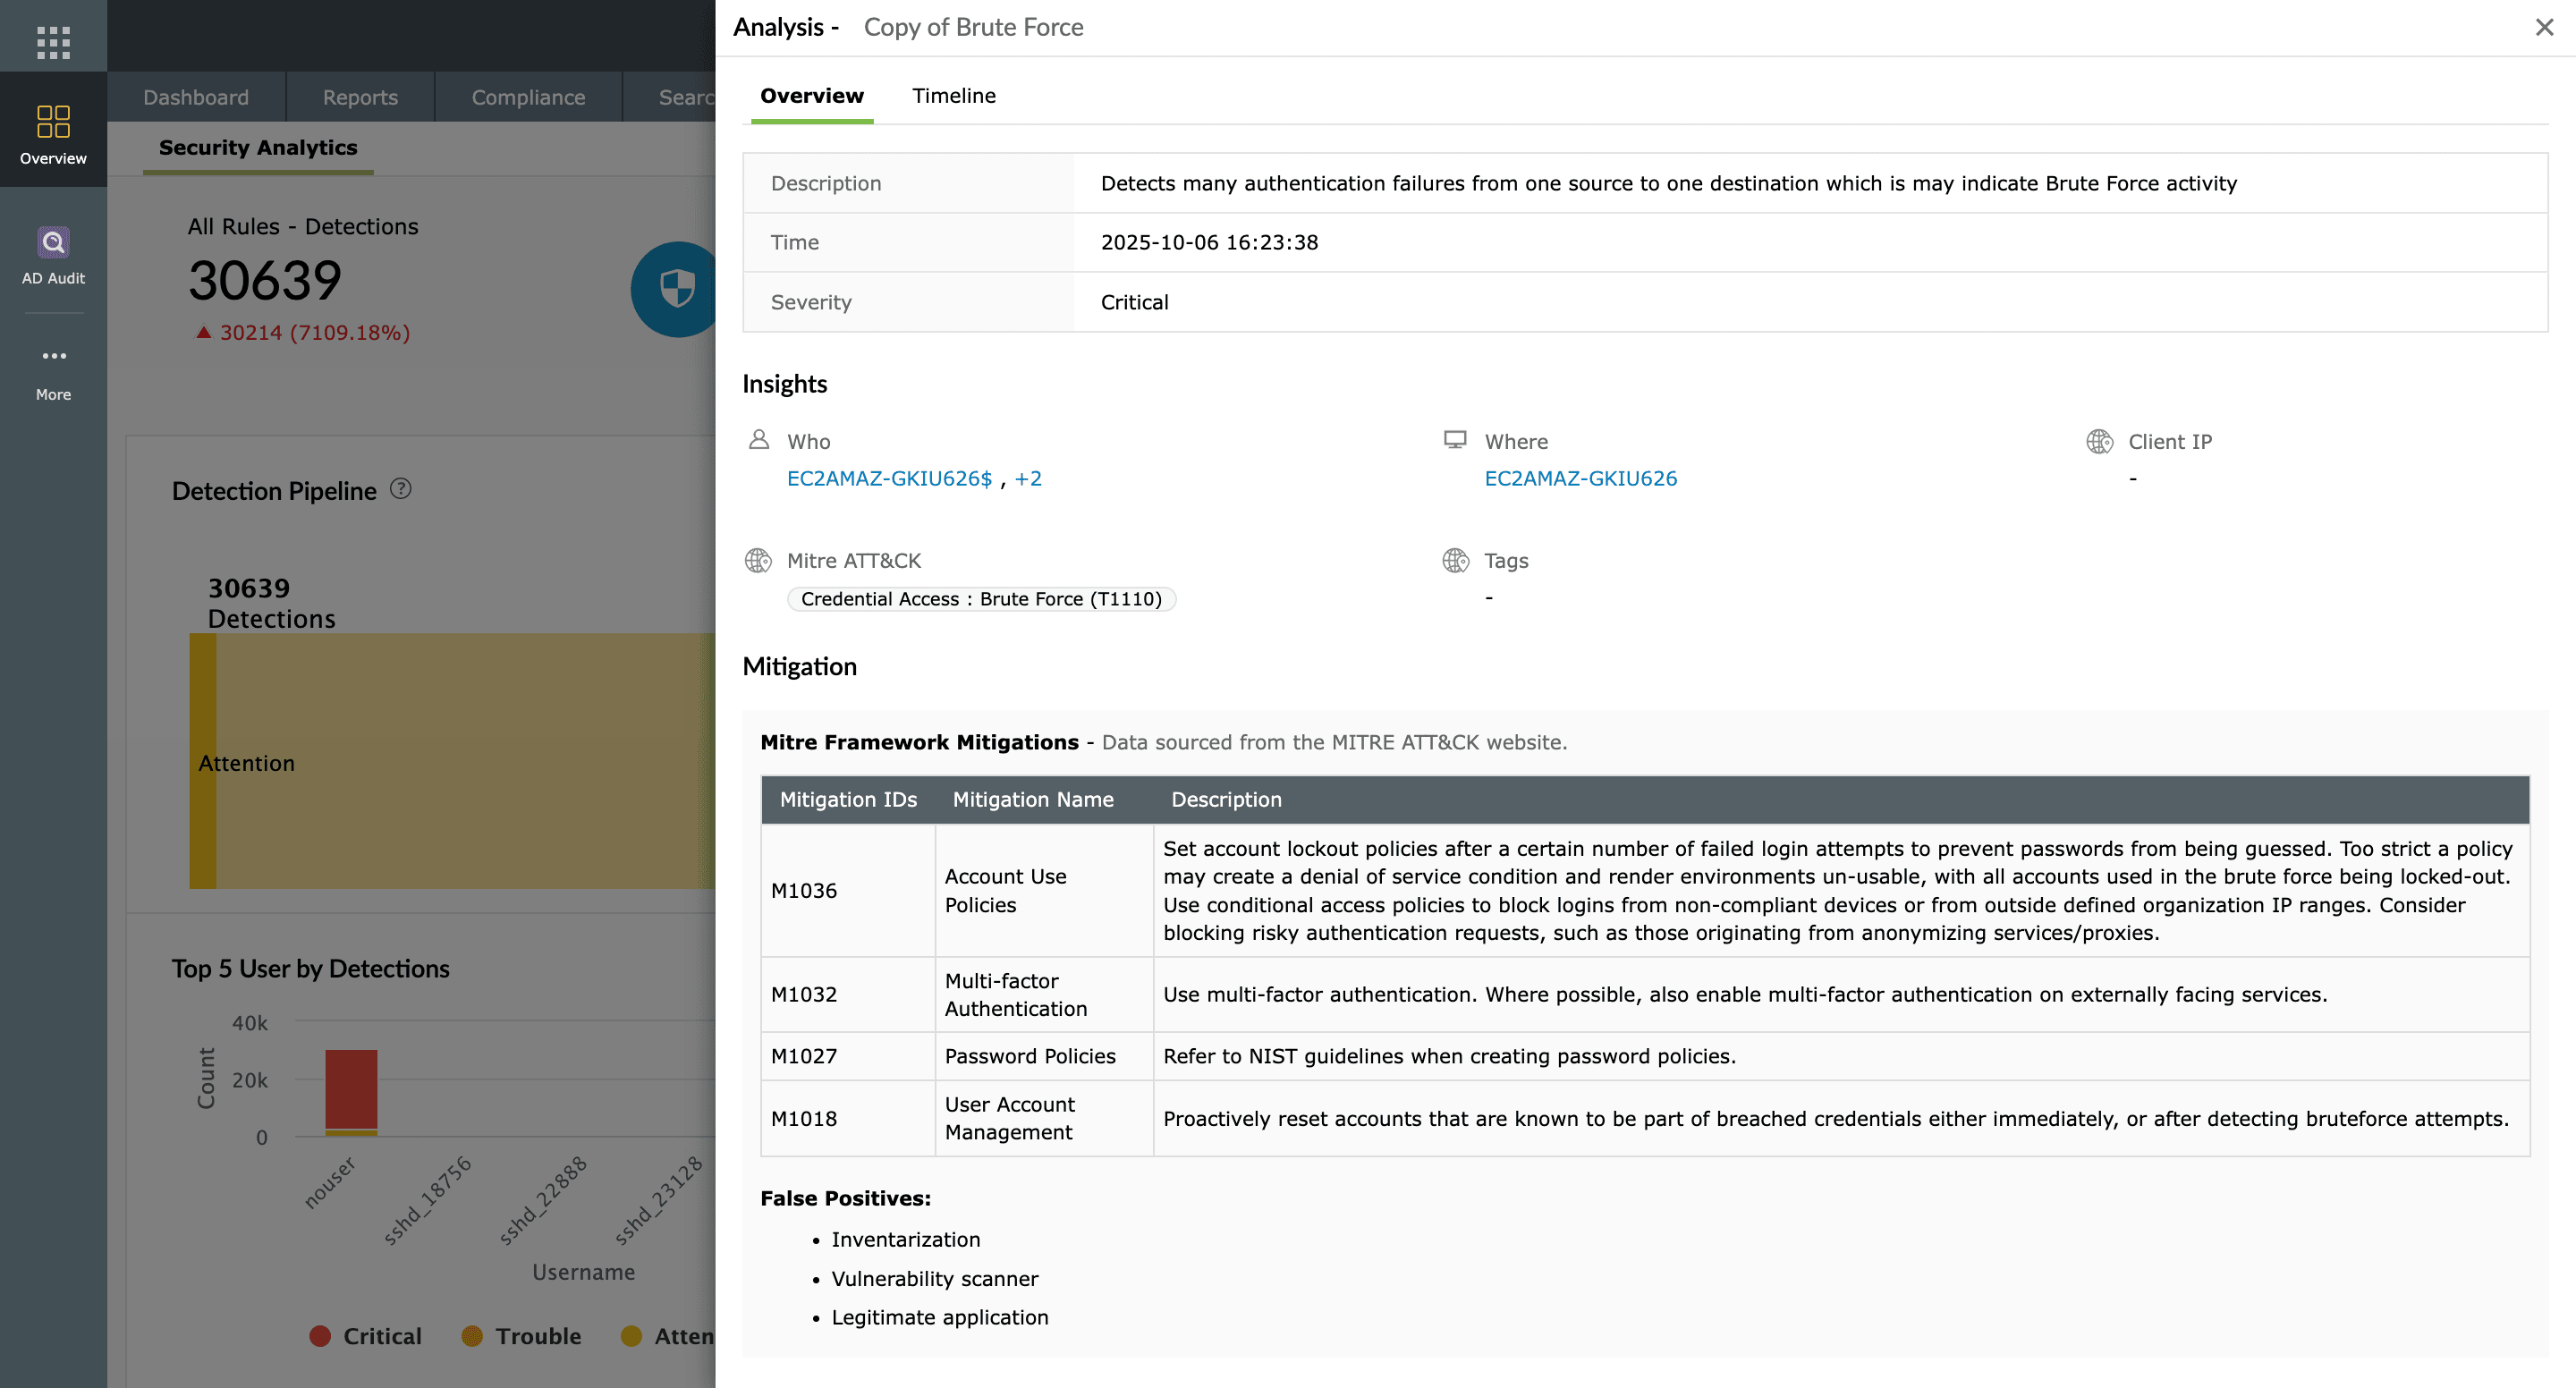Click the red nouser chart bar
The image size is (2576, 1388).
click(x=351, y=1088)
